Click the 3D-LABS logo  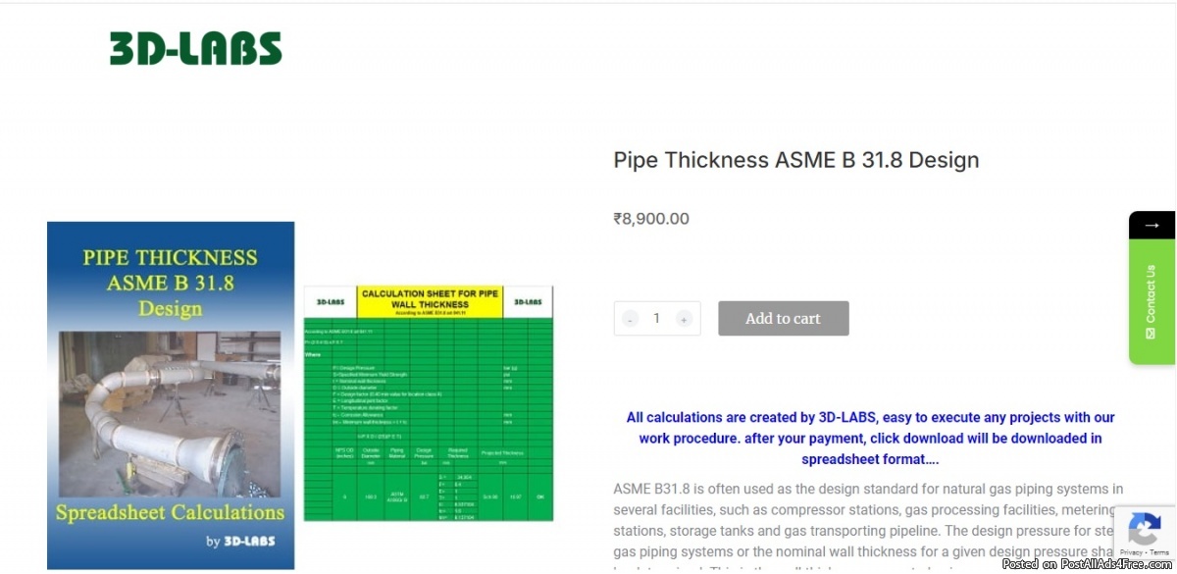coord(196,49)
